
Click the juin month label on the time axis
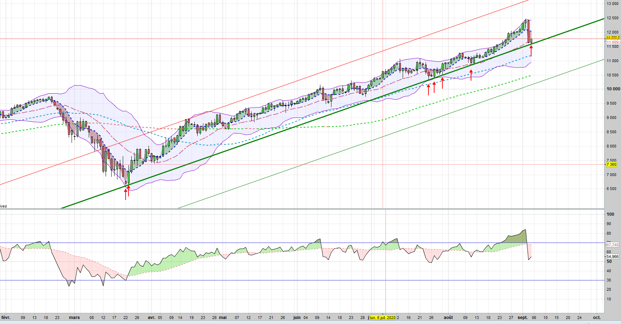[297, 318]
